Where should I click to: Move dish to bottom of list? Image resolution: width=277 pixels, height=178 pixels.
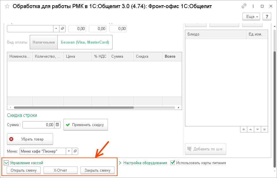point(264,129)
